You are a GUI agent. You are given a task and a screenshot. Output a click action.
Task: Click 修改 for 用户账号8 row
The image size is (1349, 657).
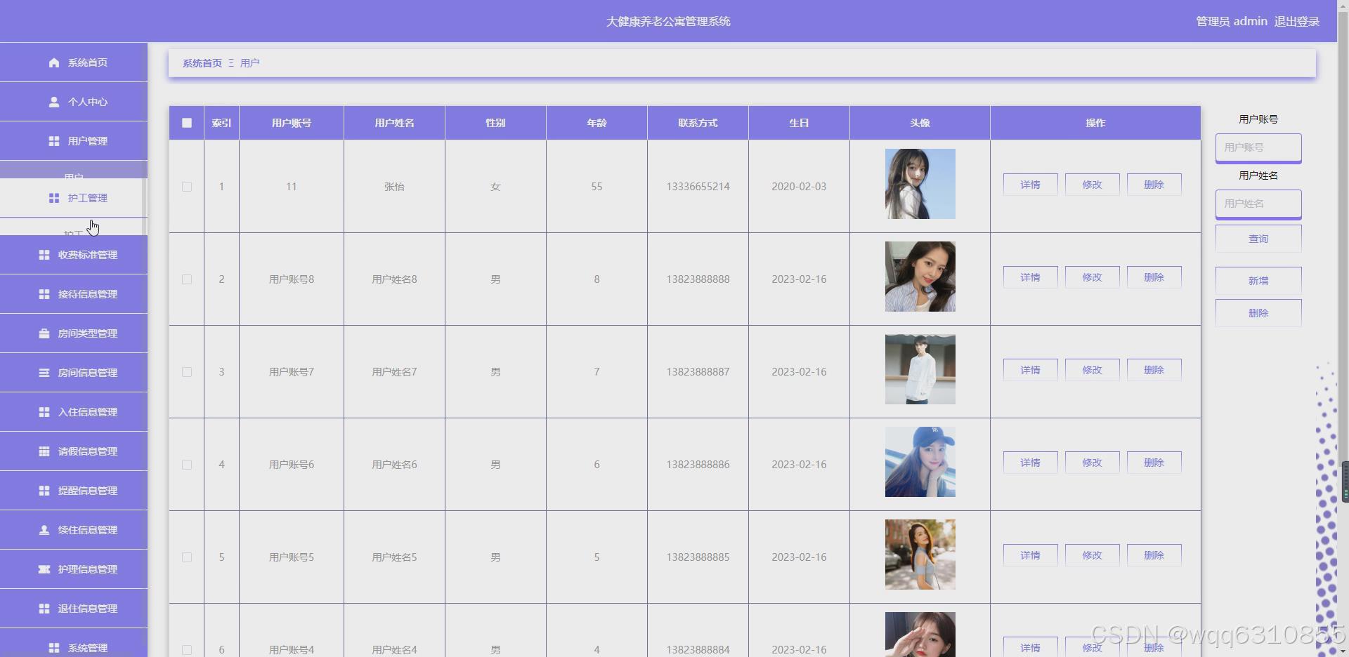(1092, 277)
